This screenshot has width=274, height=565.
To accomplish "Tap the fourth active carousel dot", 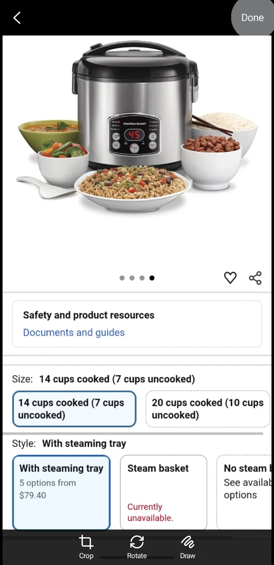I will 152,278.
